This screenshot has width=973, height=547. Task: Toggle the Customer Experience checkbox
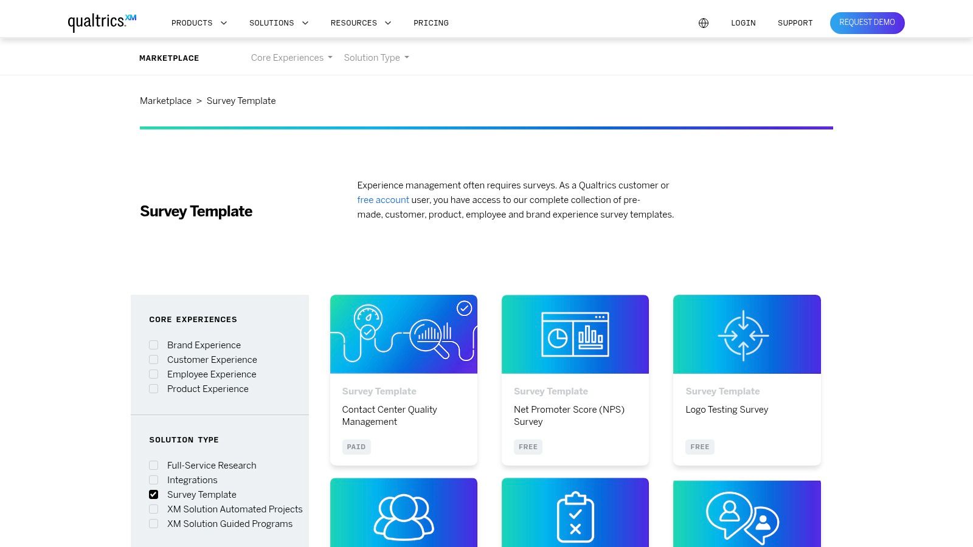154,360
